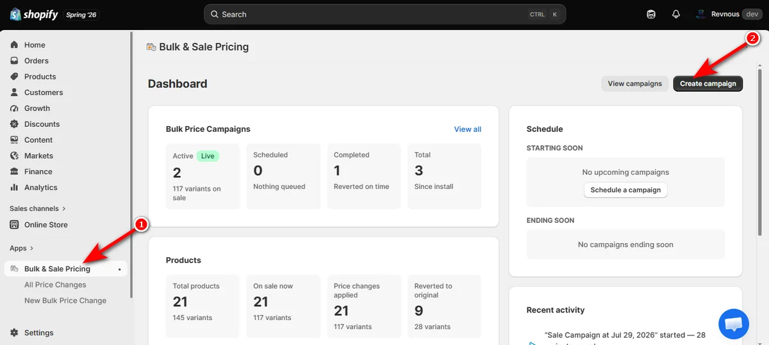This screenshot has width=769, height=345.
Task: Click the Total campaigns Since install card
Action: coord(444,176)
